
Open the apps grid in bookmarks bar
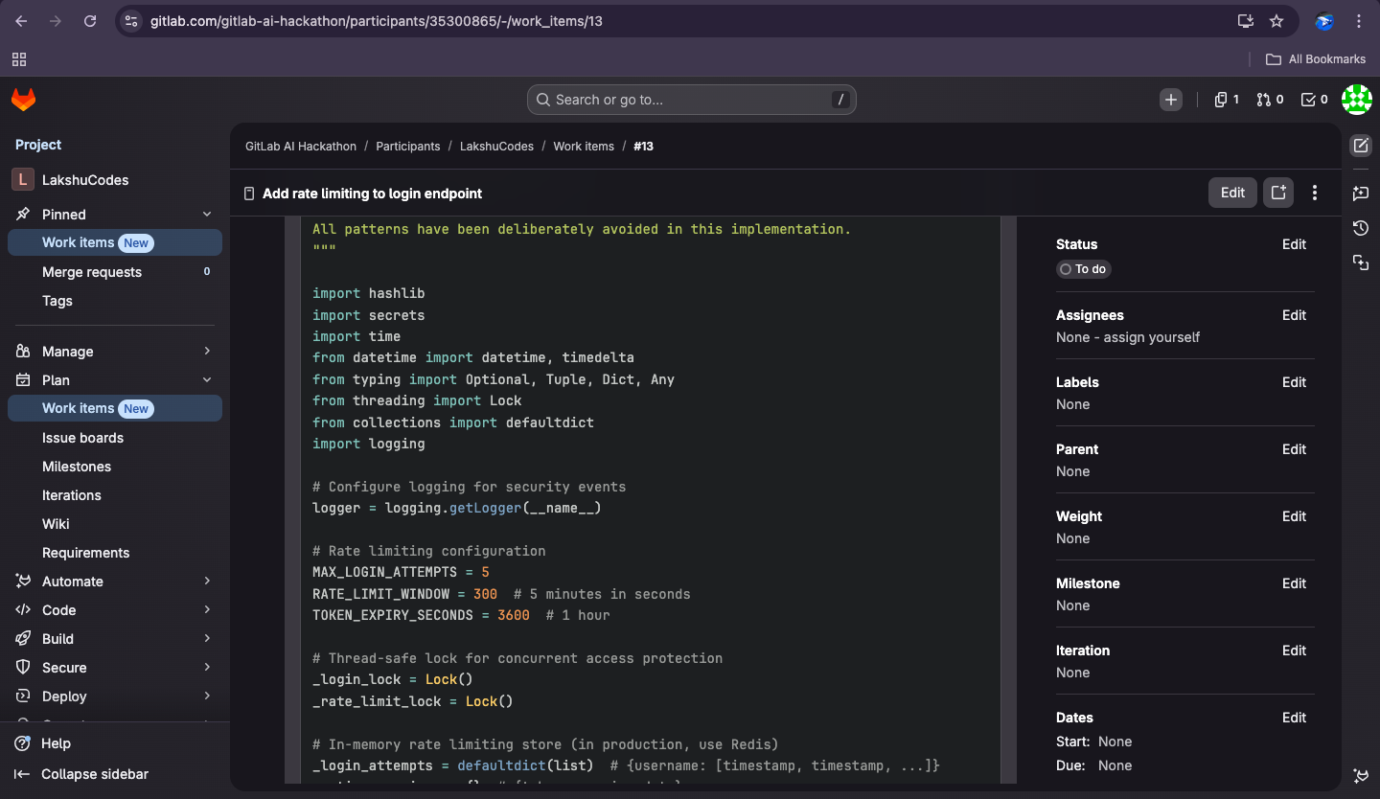pyautogui.click(x=19, y=59)
